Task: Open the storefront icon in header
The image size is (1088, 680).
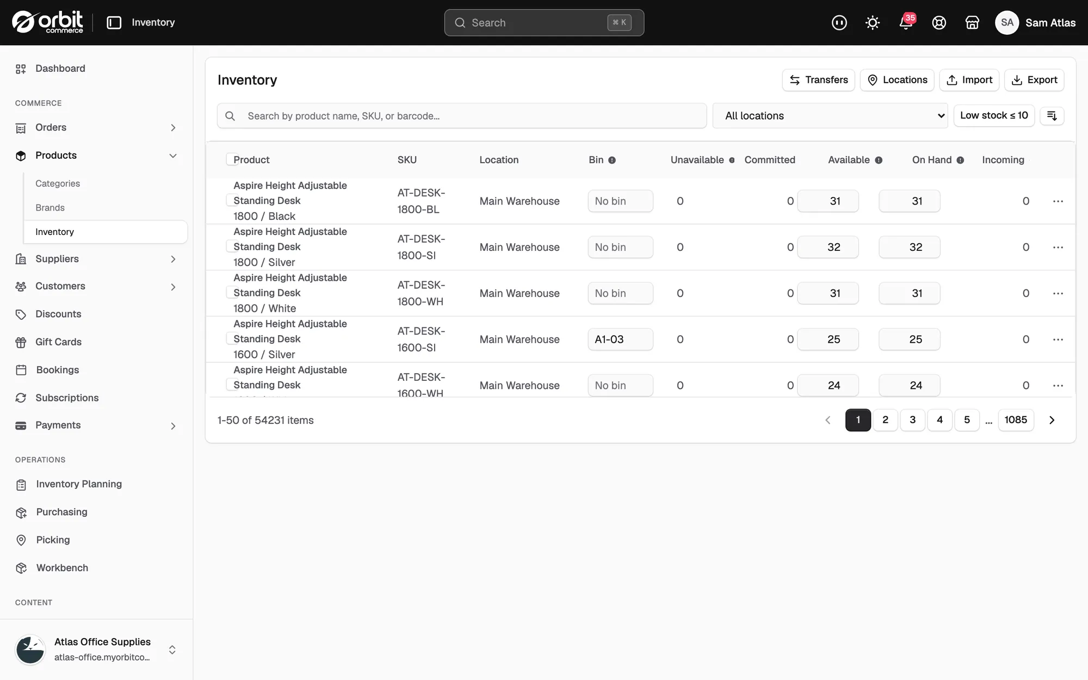Action: (972, 22)
